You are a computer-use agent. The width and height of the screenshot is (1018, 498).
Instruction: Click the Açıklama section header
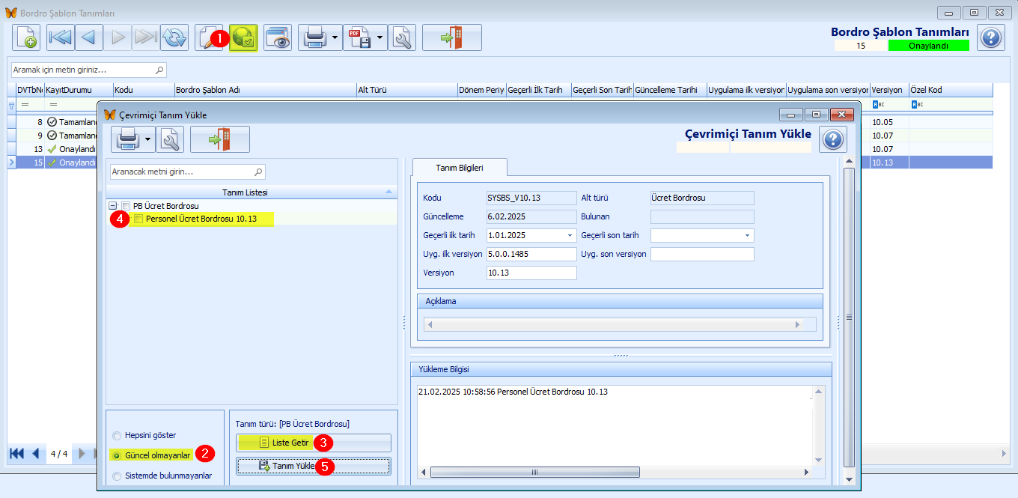coord(620,301)
